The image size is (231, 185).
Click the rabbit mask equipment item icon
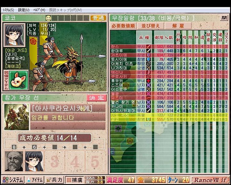point(18,80)
